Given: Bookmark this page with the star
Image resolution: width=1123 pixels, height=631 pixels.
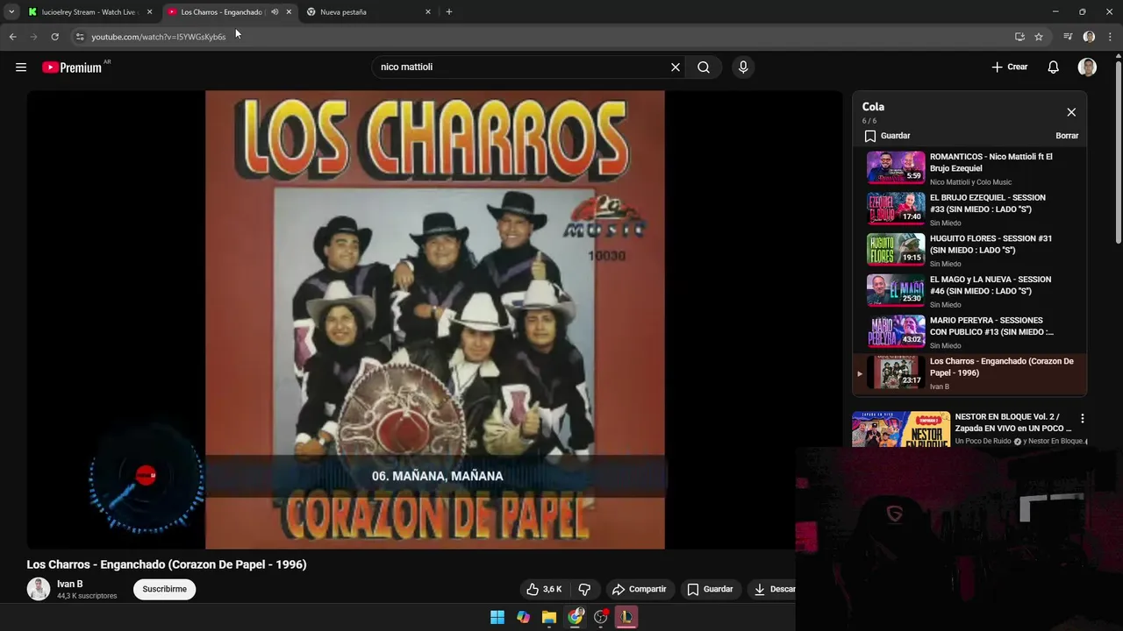Looking at the screenshot, I should click(1039, 37).
